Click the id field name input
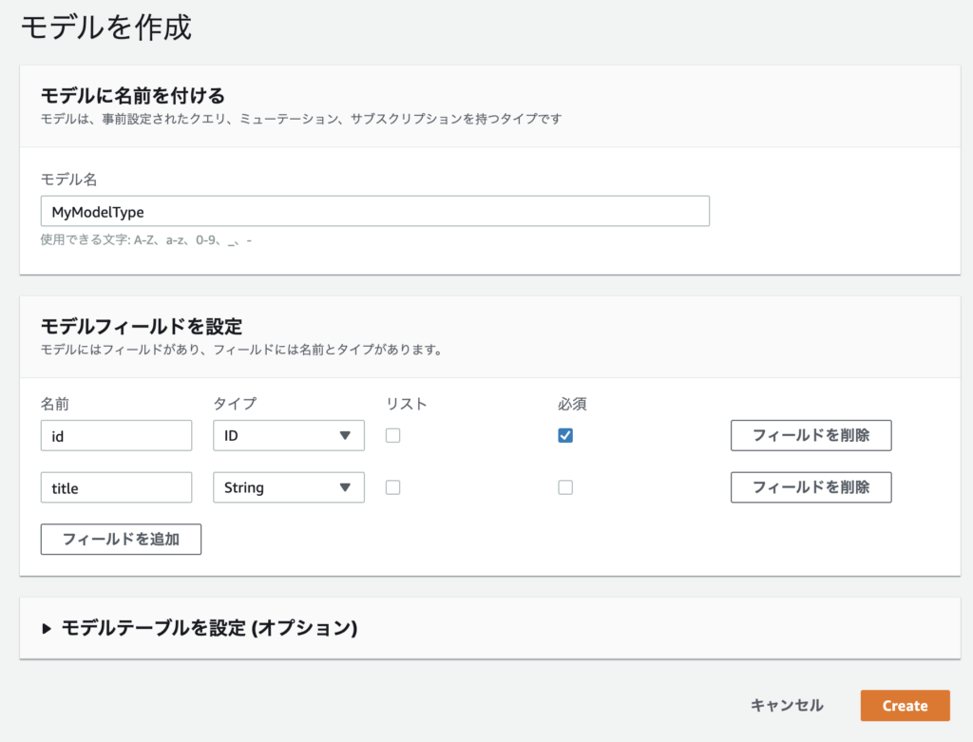 tap(116, 436)
